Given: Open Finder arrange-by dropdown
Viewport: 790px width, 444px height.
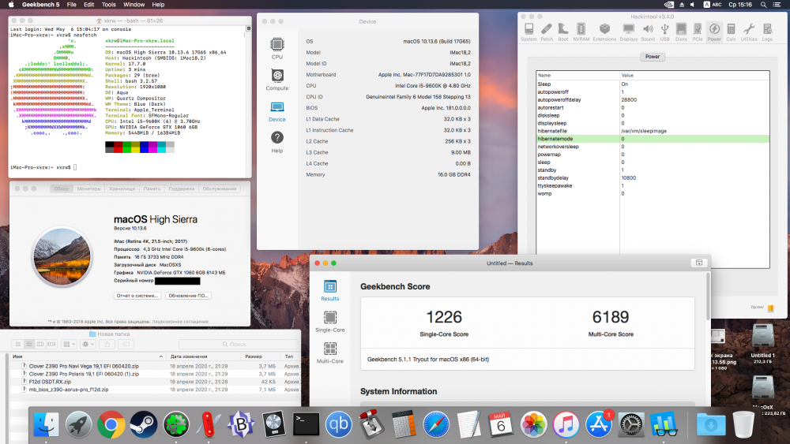Looking at the screenshot, I should (69, 345).
